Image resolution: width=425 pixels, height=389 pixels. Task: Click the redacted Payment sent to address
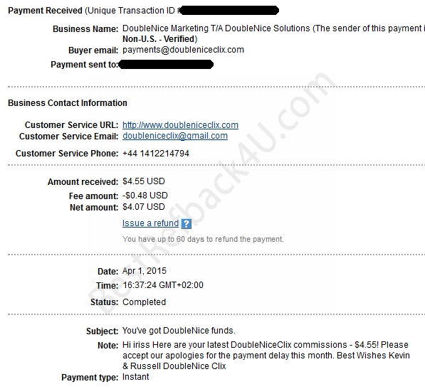(x=166, y=65)
